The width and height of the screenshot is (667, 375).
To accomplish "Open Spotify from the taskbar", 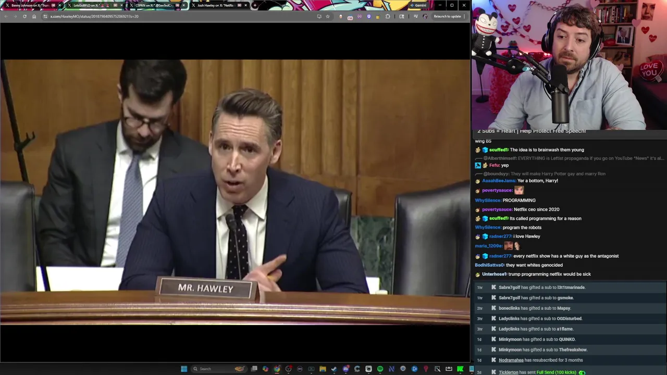I will coord(380,369).
